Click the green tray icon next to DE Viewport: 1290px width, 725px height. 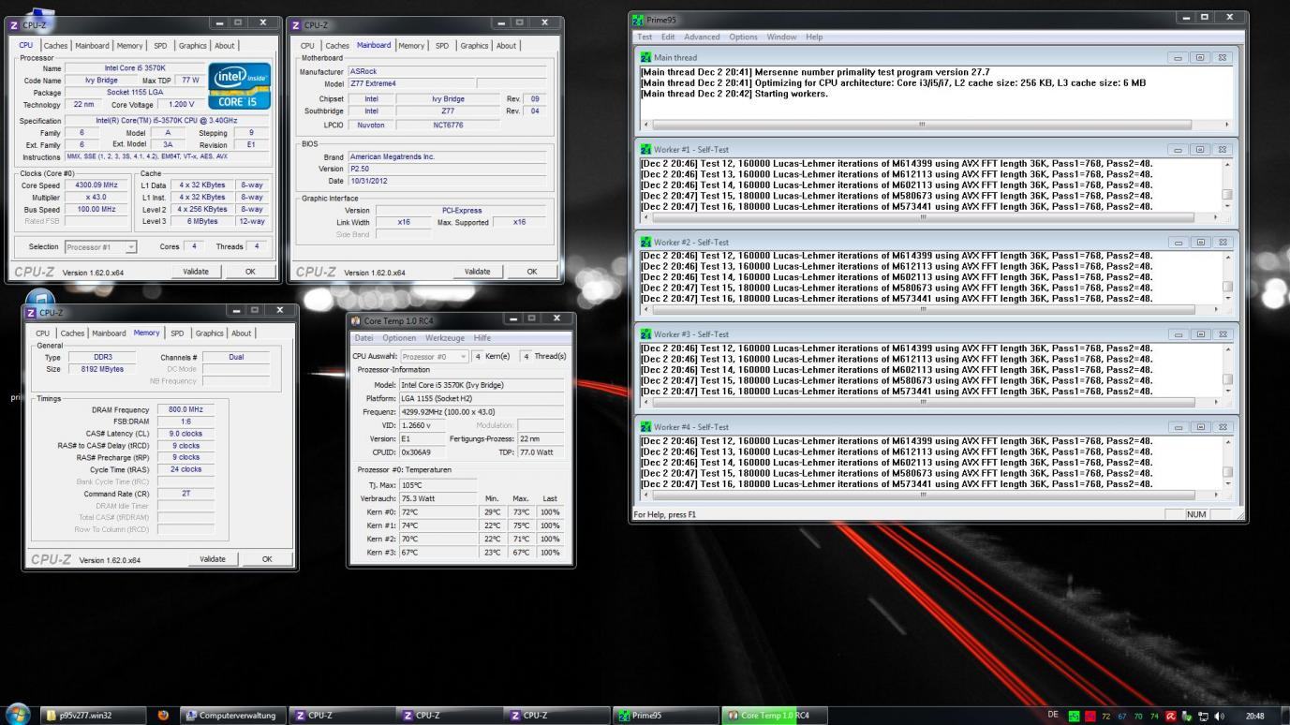coord(1074,716)
